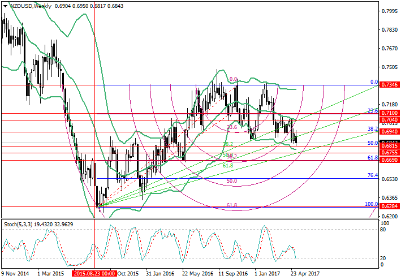
Task: Click the blue 38.2 Fibonacci retracement label
Action: (x=373, y=129)
